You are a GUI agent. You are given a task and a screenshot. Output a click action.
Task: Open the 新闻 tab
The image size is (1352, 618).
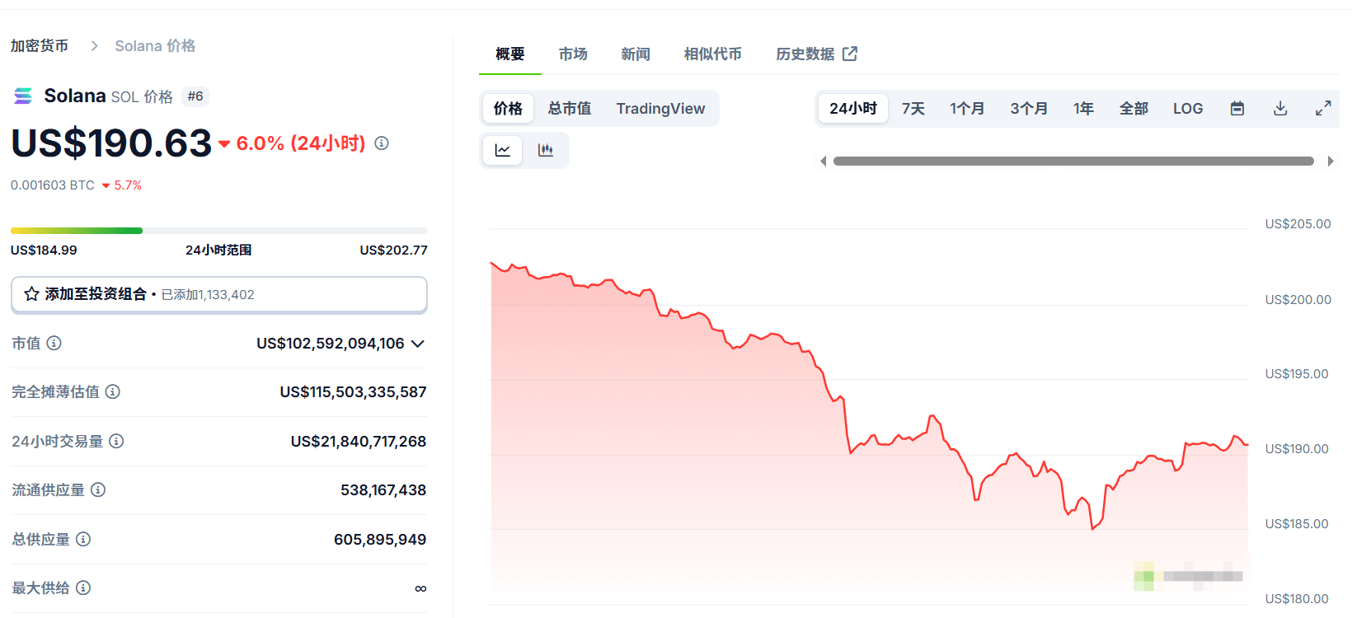636,54
